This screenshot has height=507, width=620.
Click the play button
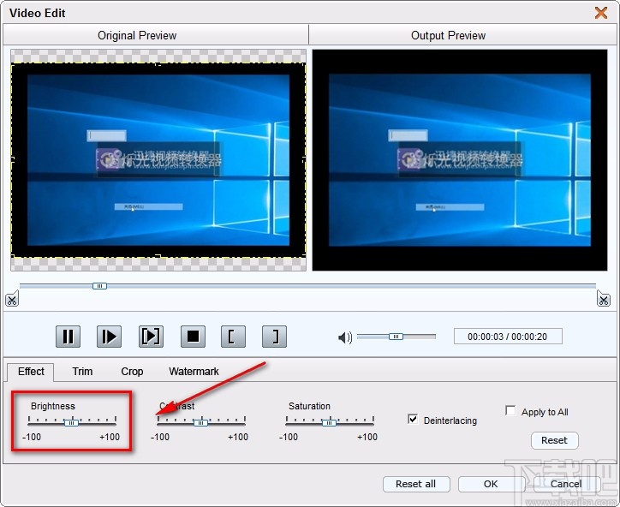point(109,337)
